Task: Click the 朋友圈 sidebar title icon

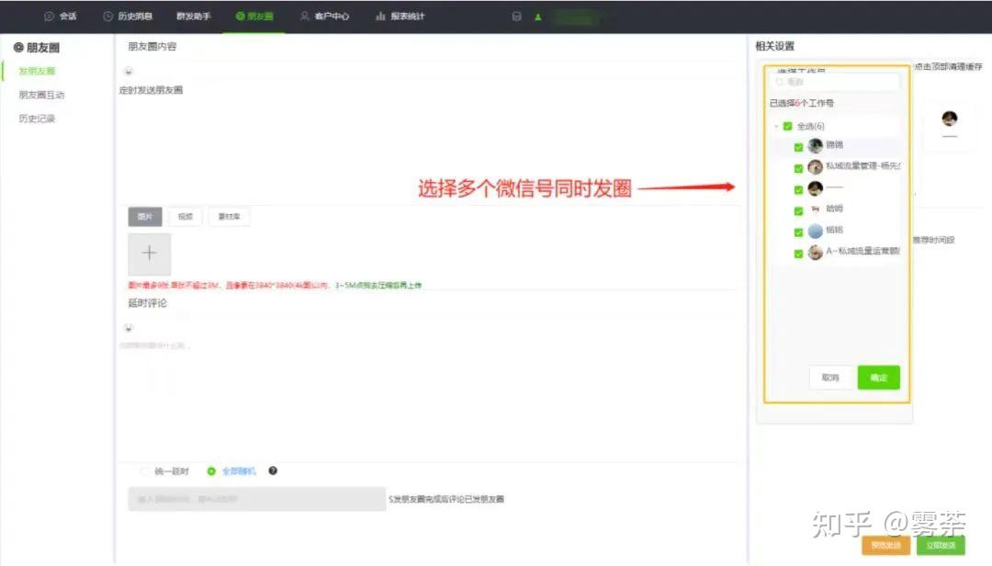Action: (x=18, y=48)
